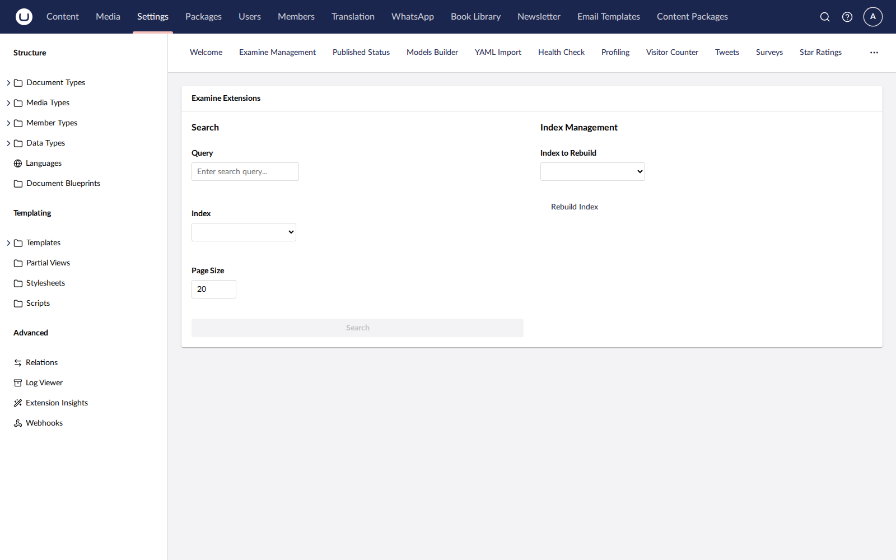
Task: Focus the search Query input field
Action: tap(245, 171)
